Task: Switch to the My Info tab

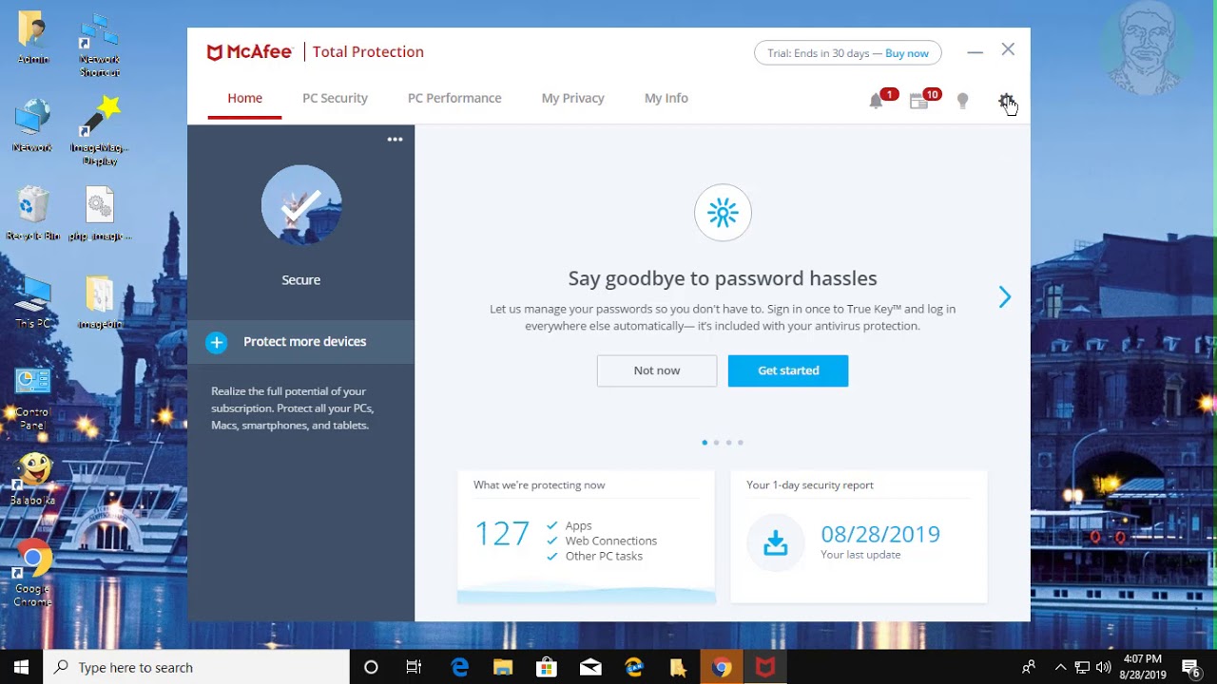Action: (666, 98)
